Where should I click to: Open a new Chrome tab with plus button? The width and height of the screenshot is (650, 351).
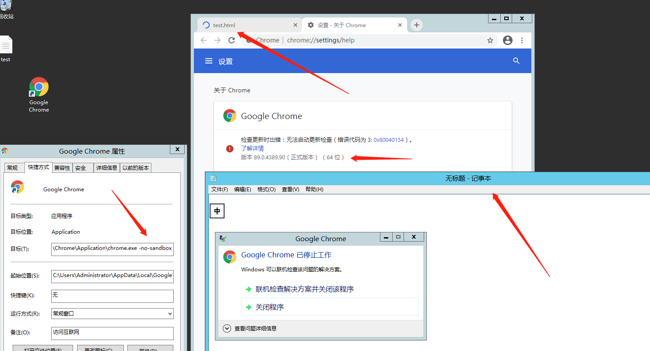(x=417, y=25)
